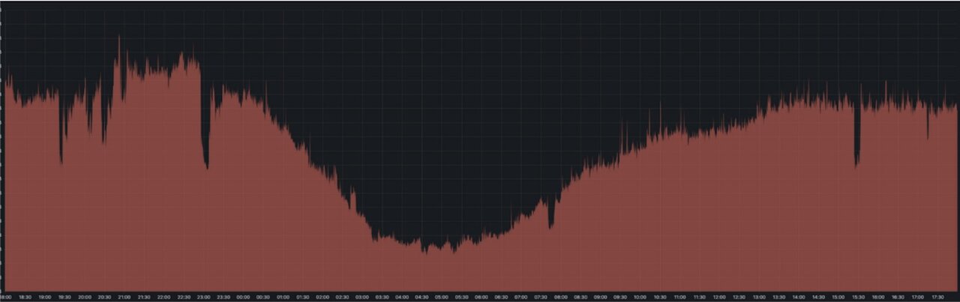
Task: Select the 12:00 noon axis label
Action: (719, 297)
